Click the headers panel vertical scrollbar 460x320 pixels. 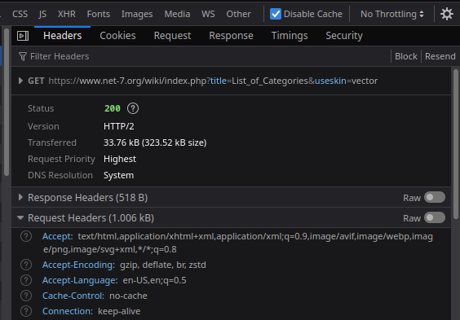(x=456, y=143)
